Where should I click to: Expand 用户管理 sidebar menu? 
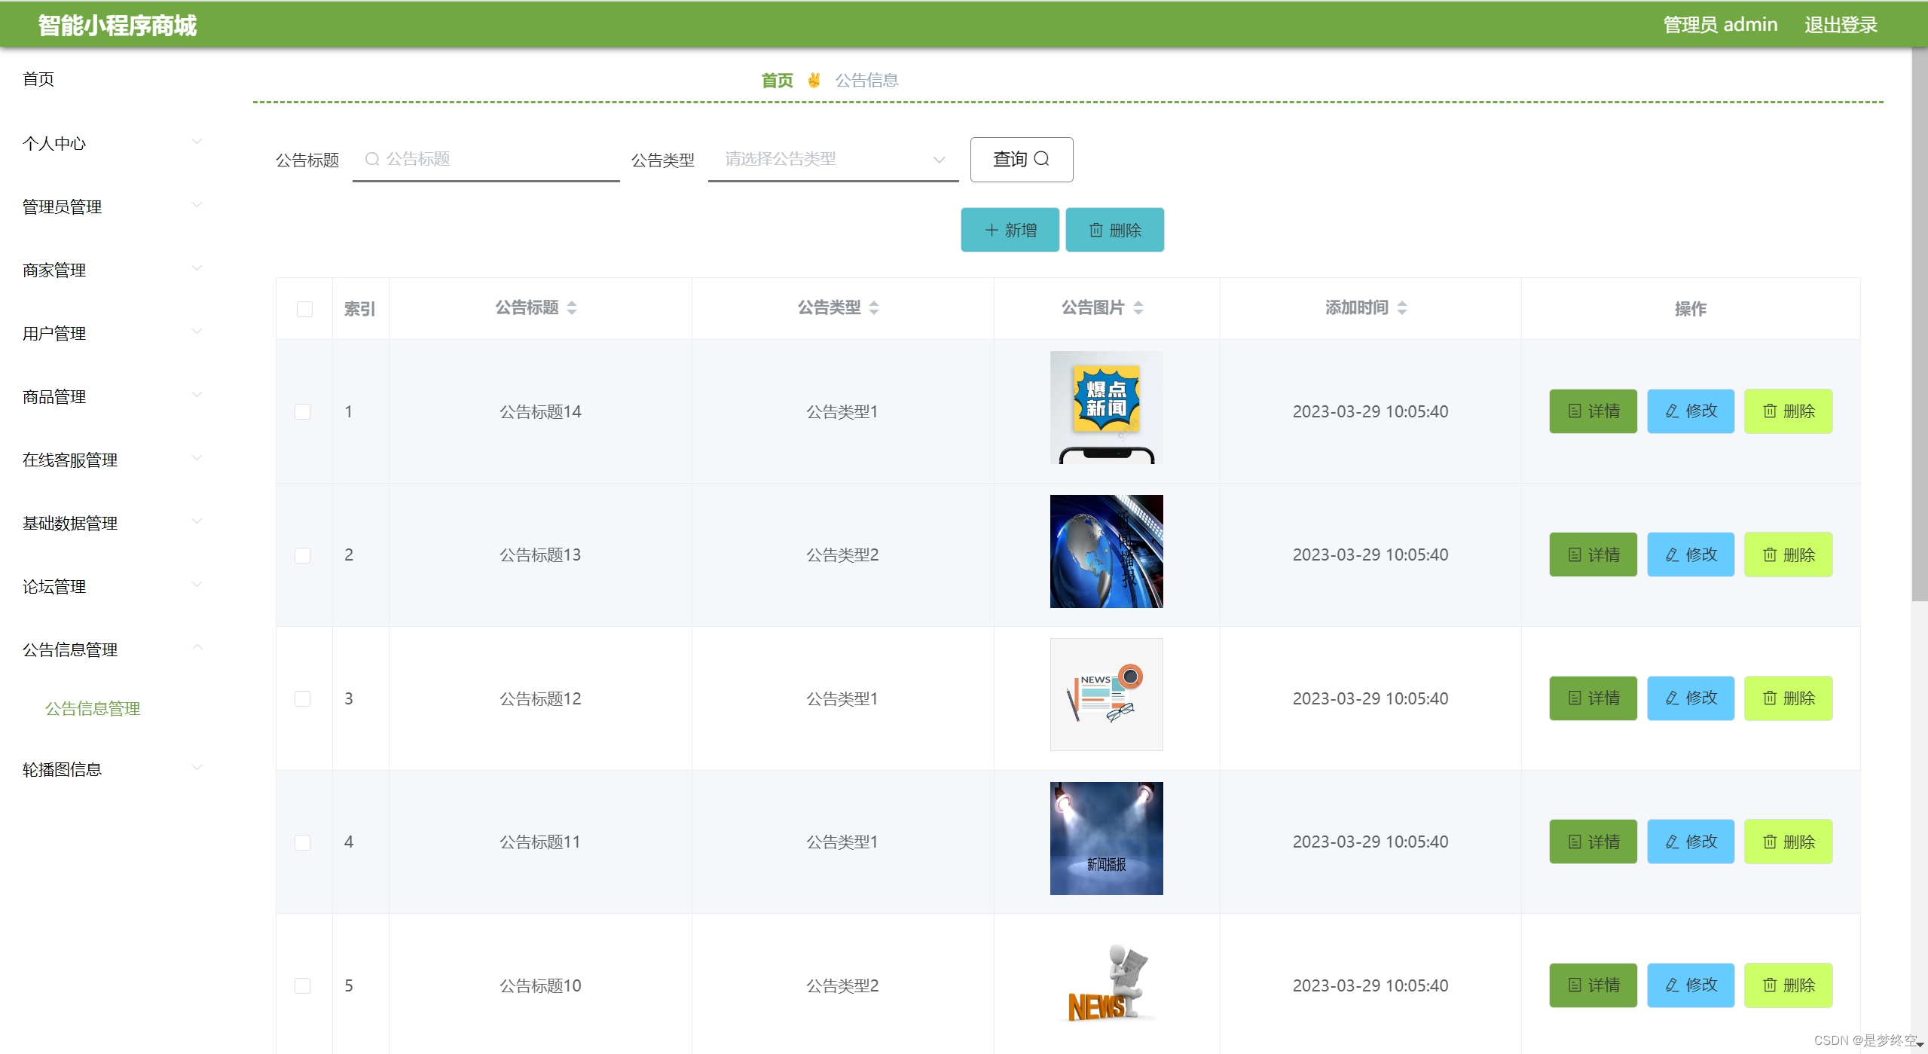tap(113, 333)
